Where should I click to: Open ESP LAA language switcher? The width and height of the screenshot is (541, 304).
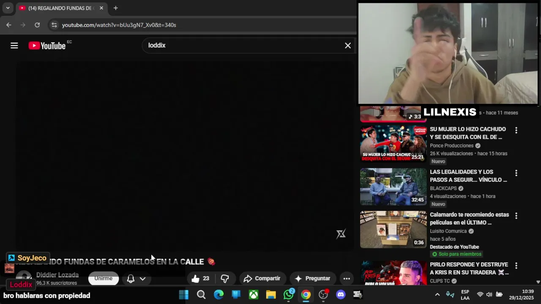465,295
